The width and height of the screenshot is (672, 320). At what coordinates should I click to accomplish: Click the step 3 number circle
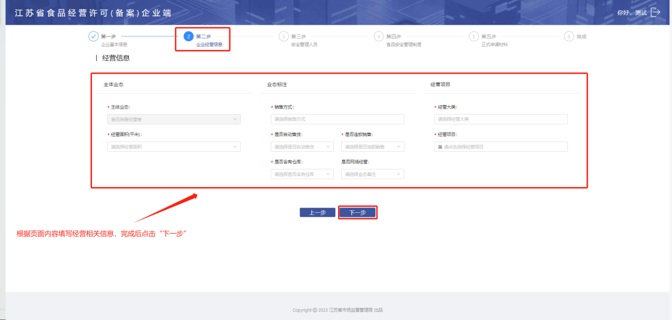(x=283, y=36)
